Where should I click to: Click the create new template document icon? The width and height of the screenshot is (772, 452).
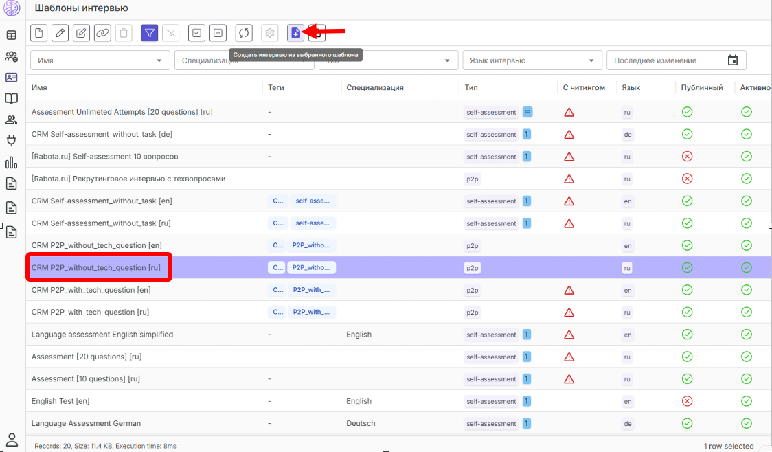[x=39, y=32]
